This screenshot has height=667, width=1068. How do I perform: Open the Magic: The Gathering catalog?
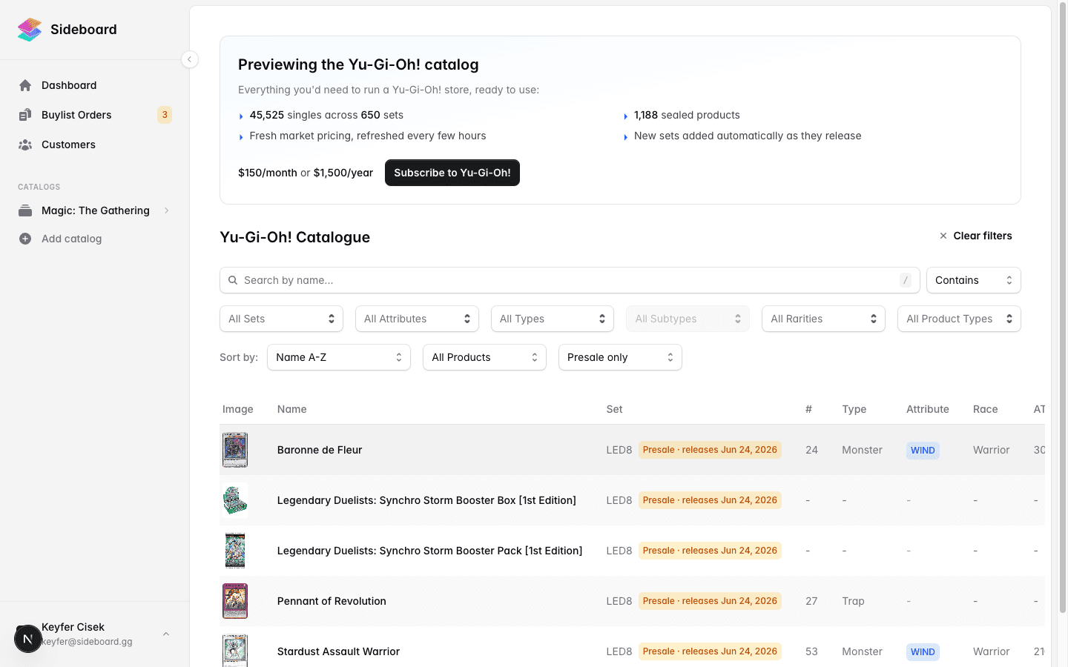coord(95,210)
